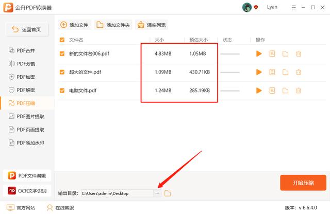The image size is (330, 214).
Task: Click the 状态 column header
Action: click(227, 40)
